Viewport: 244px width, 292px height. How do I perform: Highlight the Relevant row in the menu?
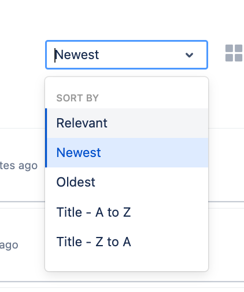(x=127, y=123)
